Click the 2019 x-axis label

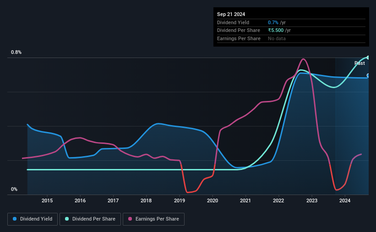tap(180, 200)
